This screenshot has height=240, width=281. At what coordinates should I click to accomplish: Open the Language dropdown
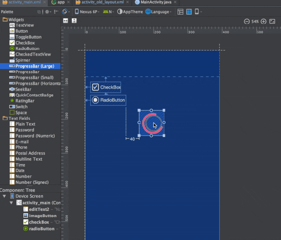pos(158,11)
